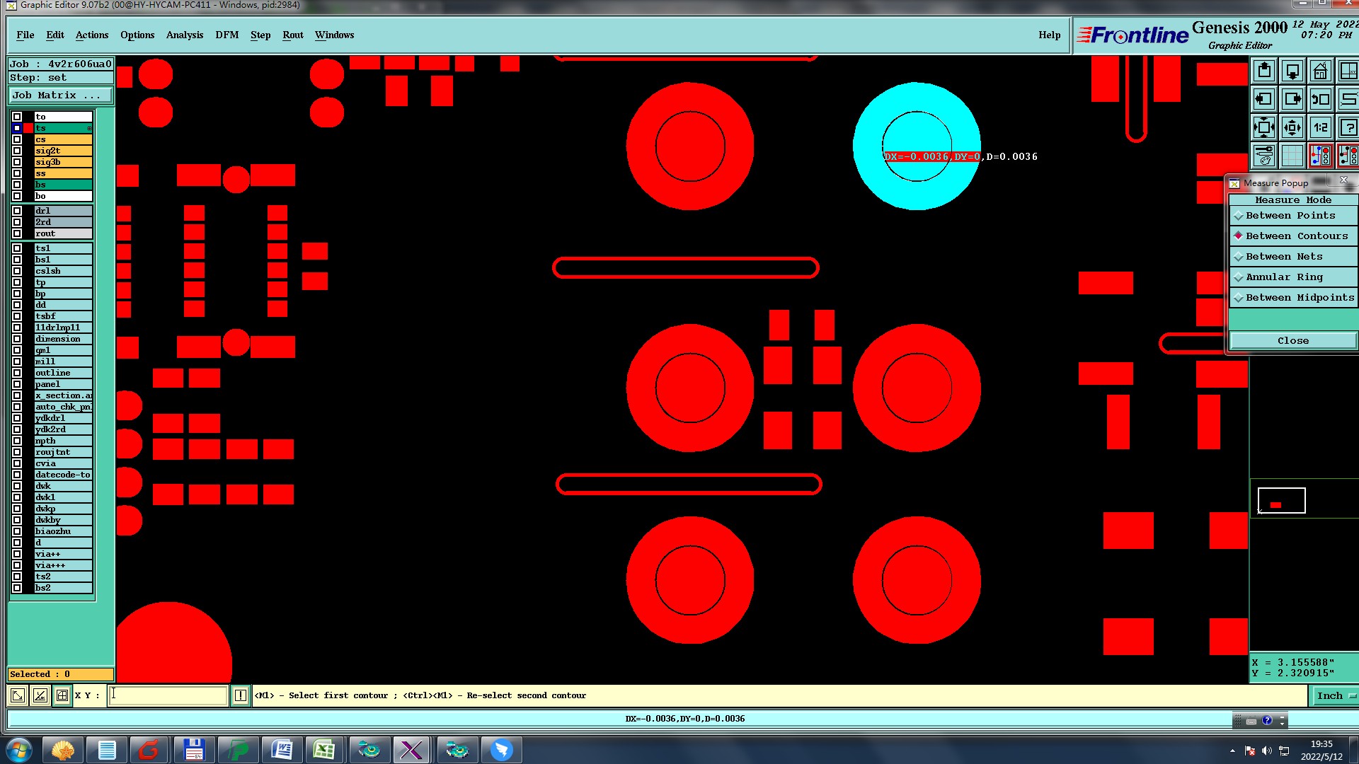This screenshot has height=764, width=1359.
Task: Open the Analysis menu
Action: (184, 35)
